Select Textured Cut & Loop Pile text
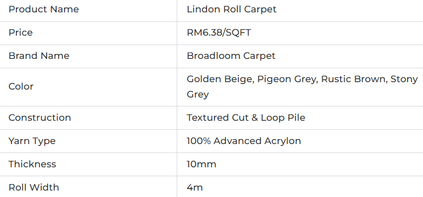 click(246, 118)
